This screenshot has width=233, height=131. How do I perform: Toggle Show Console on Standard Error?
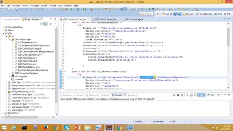[203, 95]
